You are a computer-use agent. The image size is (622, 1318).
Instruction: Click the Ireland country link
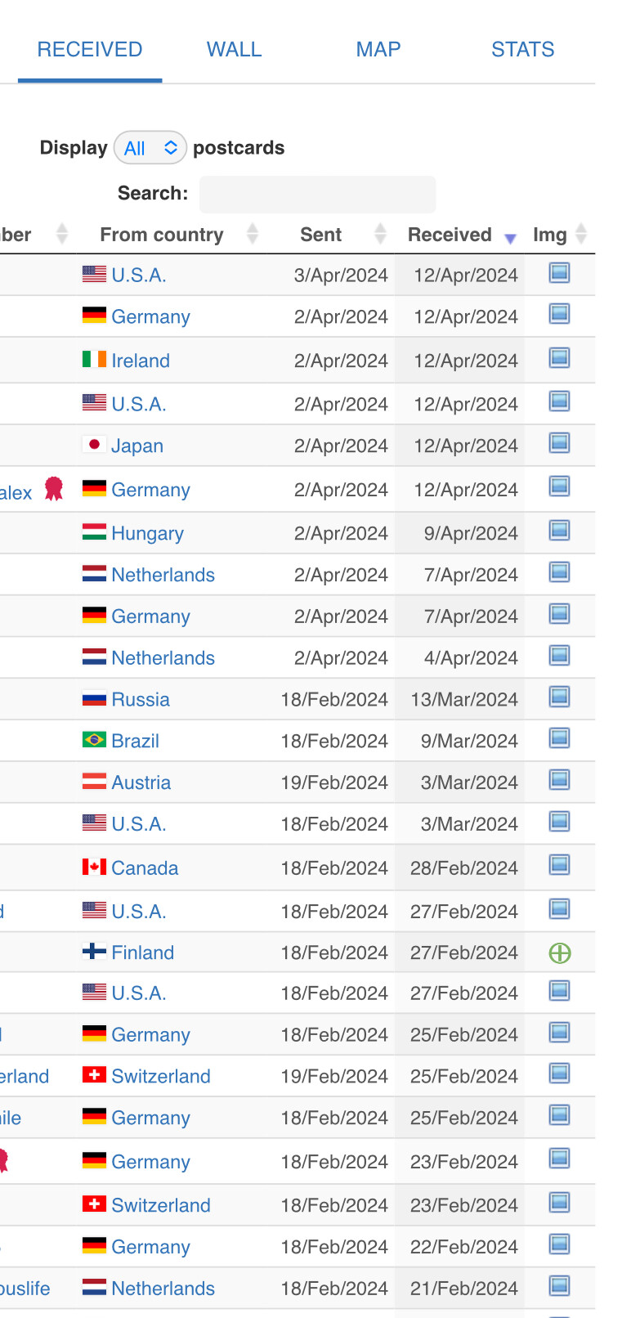coord(141,361)
